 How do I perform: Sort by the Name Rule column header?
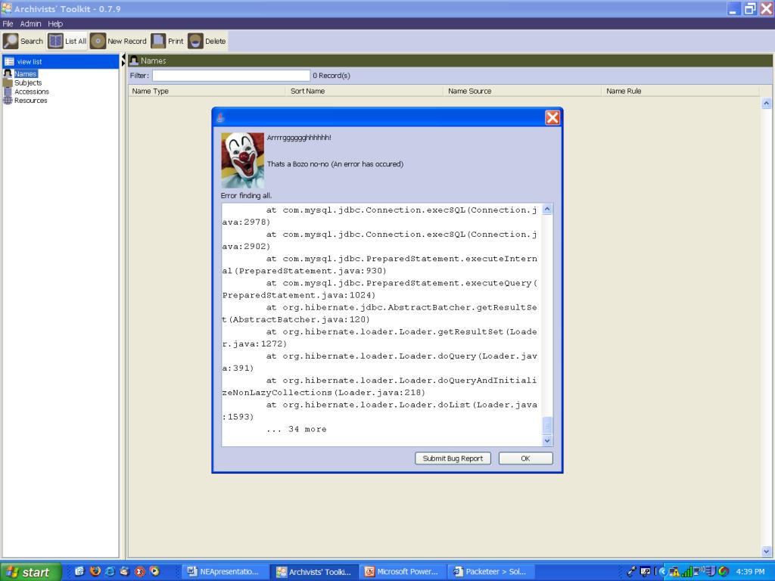click(x=680, y=91)
